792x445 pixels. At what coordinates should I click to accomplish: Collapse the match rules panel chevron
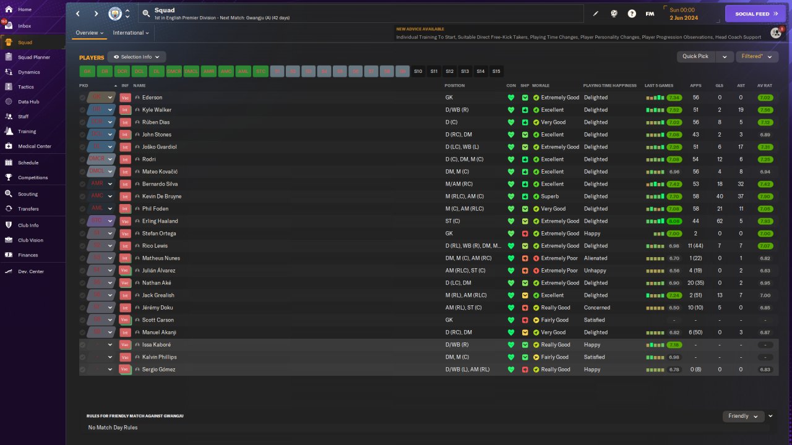pos(771,416)
